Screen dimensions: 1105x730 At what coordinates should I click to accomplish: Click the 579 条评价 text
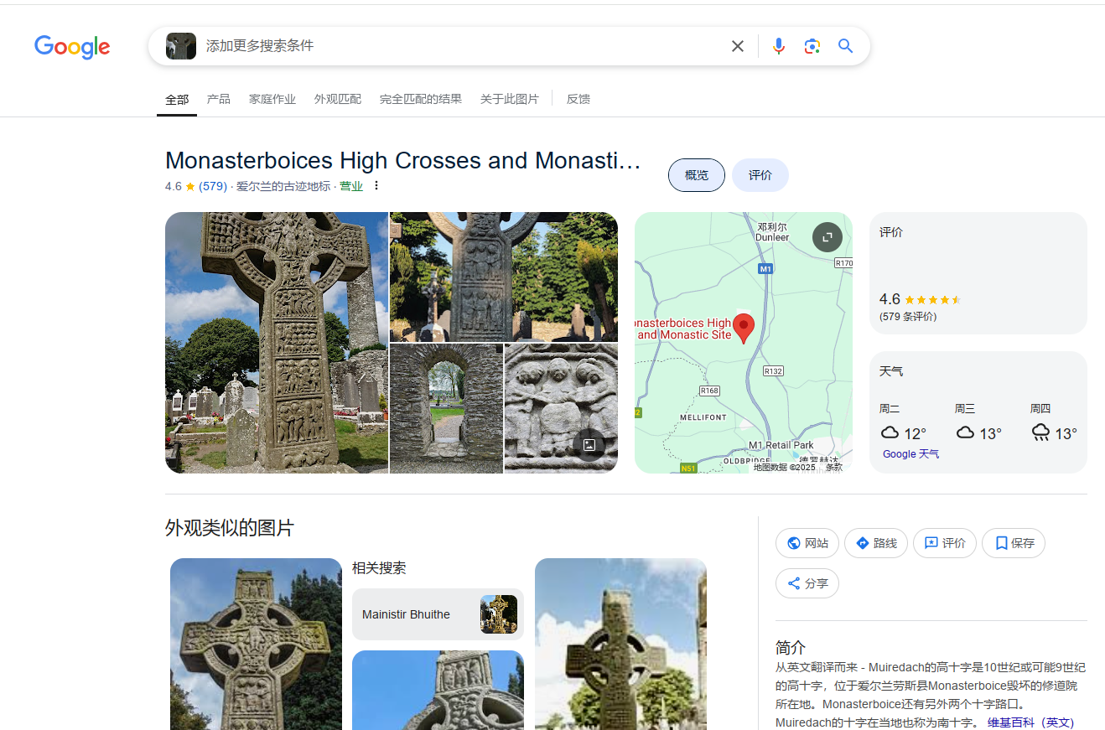pos(908,317)
